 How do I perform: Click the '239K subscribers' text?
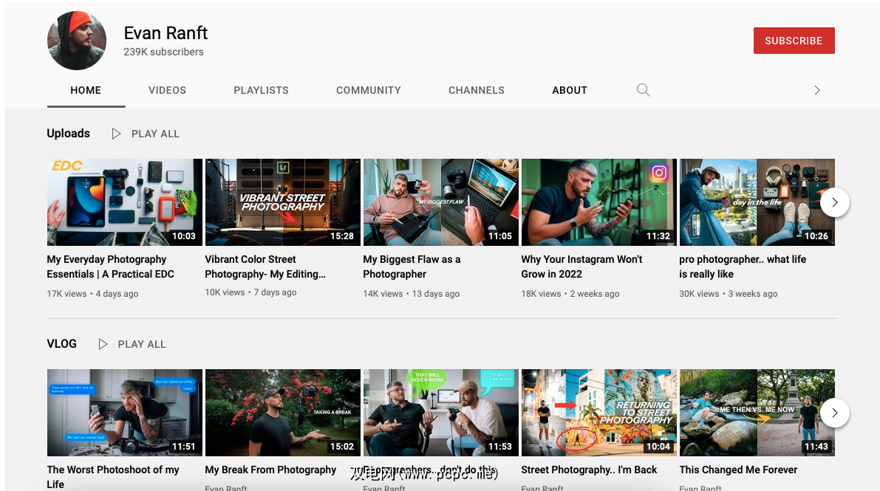(163, 52)
